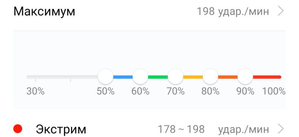Click the 178 ~ 198 range value
Screen dimensions: 299x137
point(181,129)
